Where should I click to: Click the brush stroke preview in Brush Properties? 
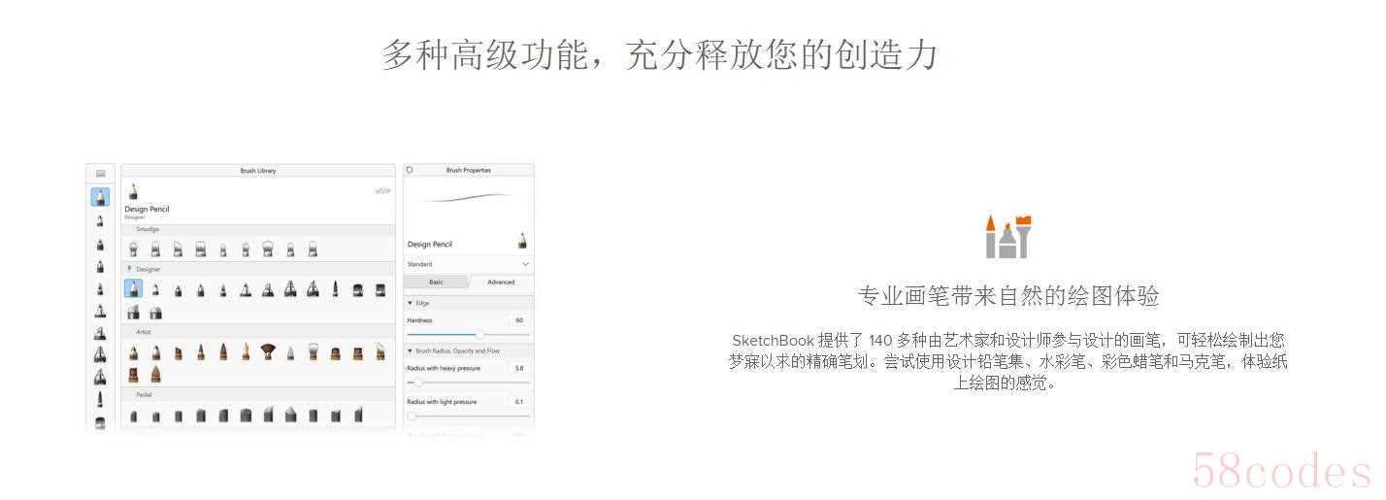point(469,198)
